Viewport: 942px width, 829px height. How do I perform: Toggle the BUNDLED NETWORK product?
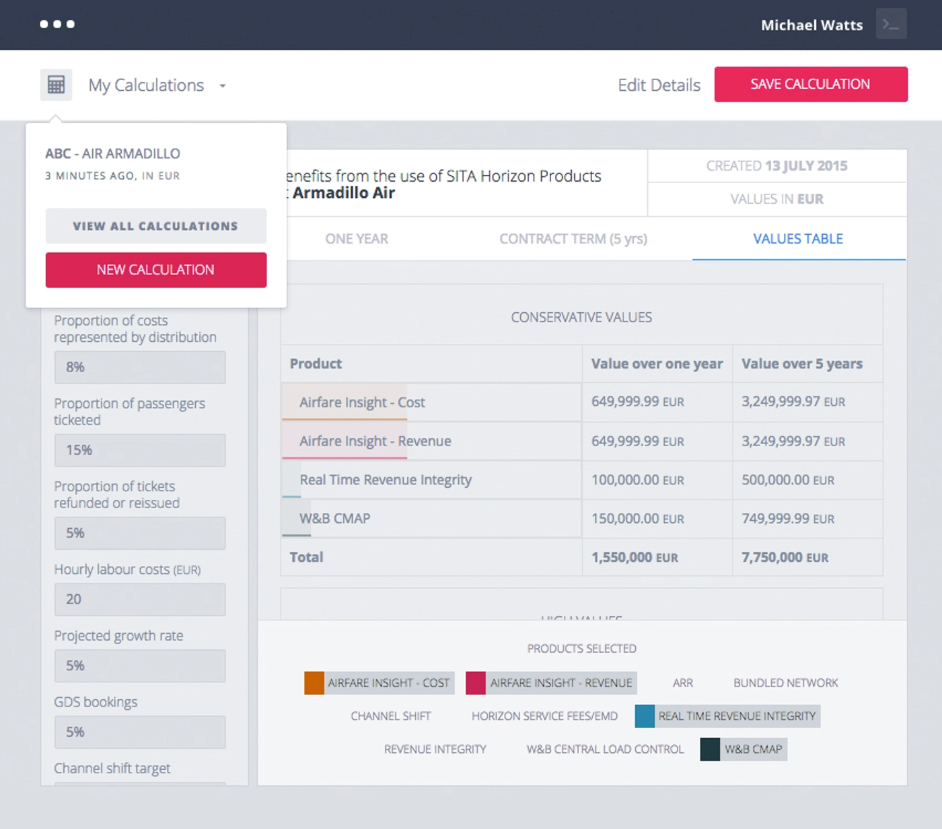785,682
